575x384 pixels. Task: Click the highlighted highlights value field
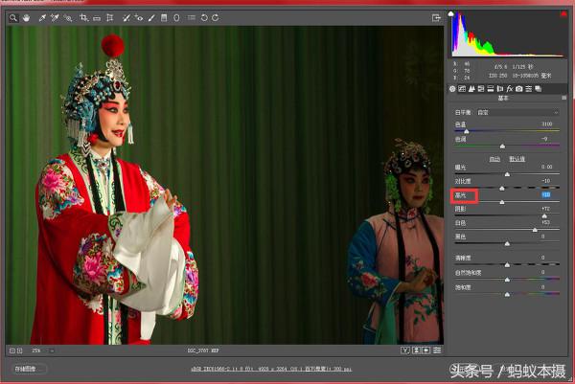click(546, 195)
